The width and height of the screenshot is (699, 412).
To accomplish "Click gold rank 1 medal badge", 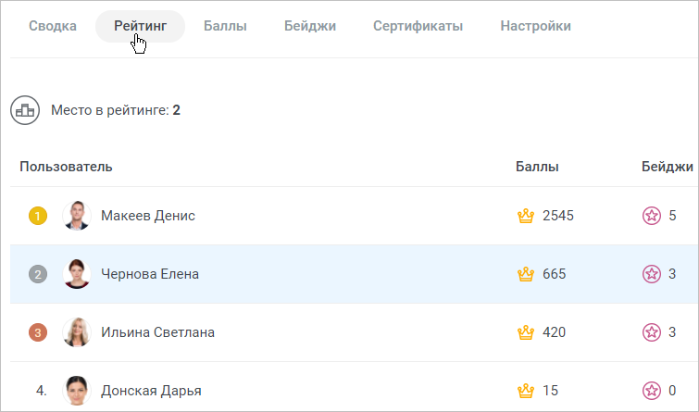I will tap(38, 216).
